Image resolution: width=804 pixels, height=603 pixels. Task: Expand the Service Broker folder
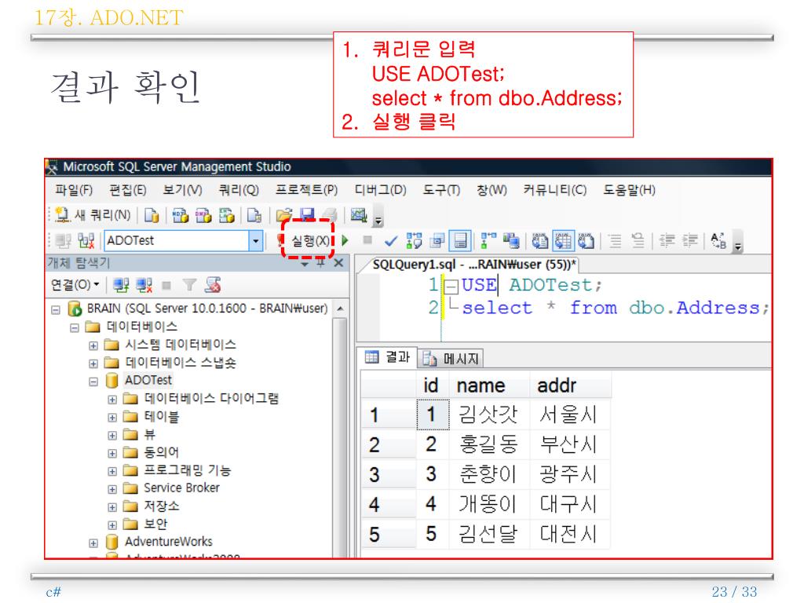tap(112, 489)
